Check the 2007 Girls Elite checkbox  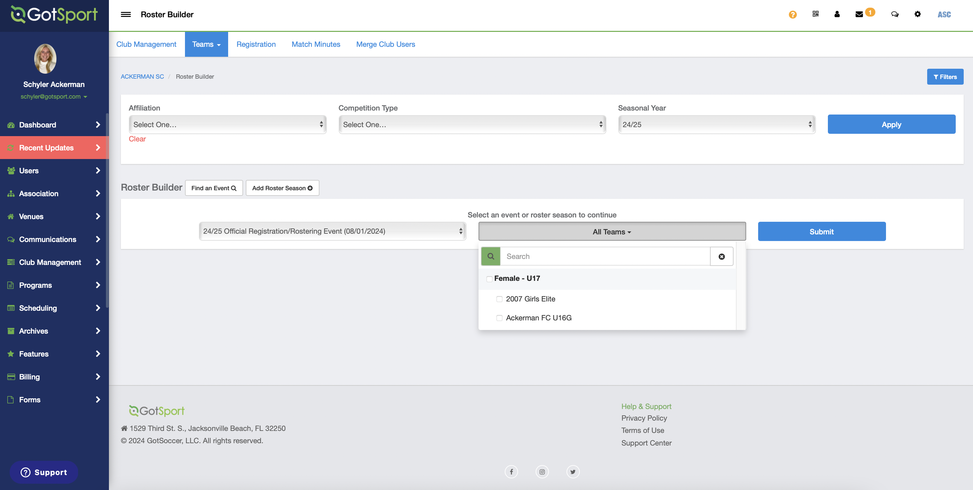coord(499,299)
